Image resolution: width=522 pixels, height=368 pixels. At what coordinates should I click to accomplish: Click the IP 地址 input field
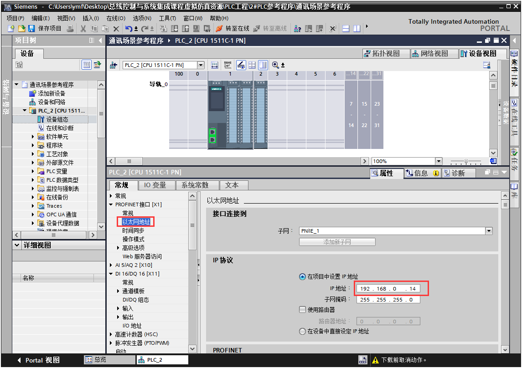pos(388,289)
